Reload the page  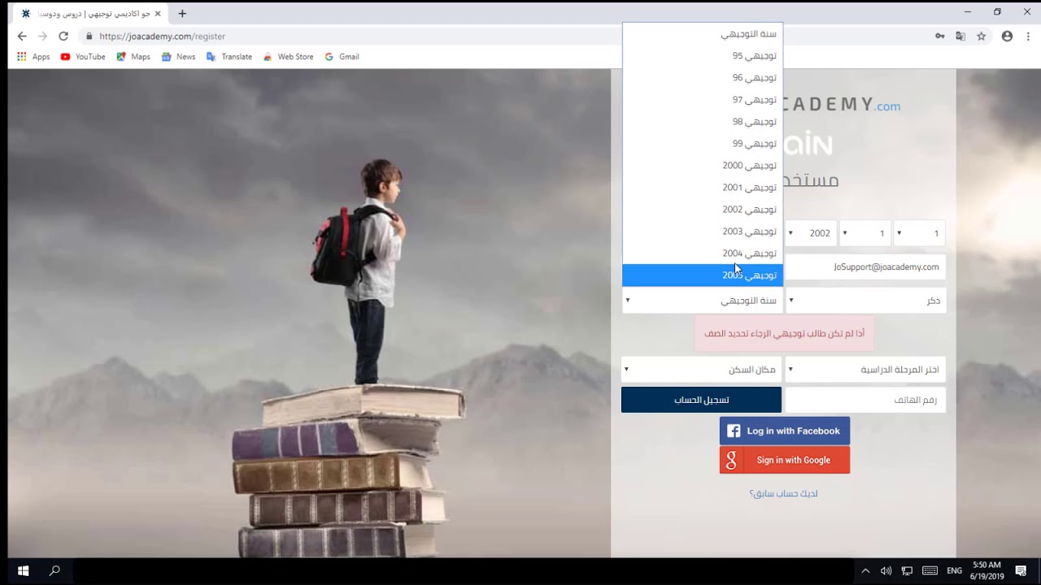[63, 36]
